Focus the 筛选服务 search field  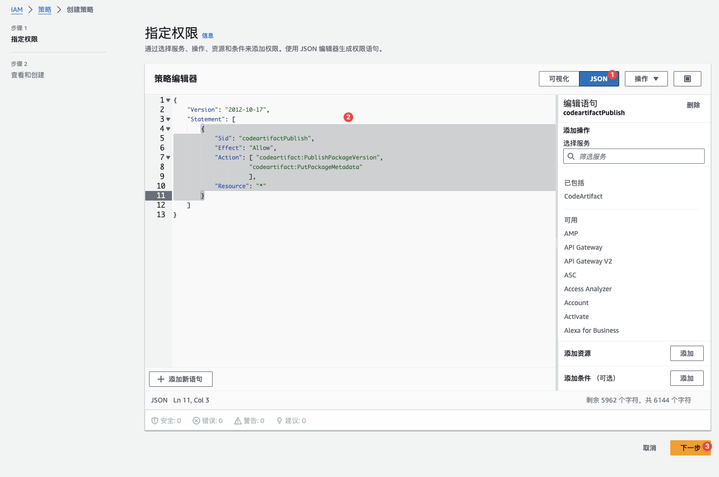pyautogui.click(x=633, y=156)
